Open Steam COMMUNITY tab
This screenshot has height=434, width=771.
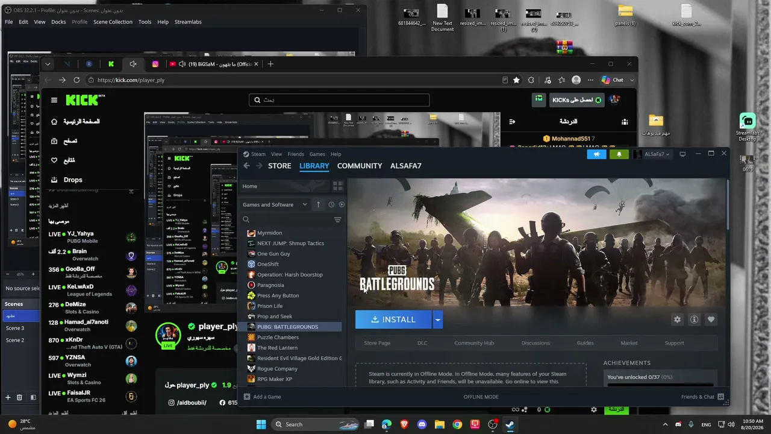(360, 166)
